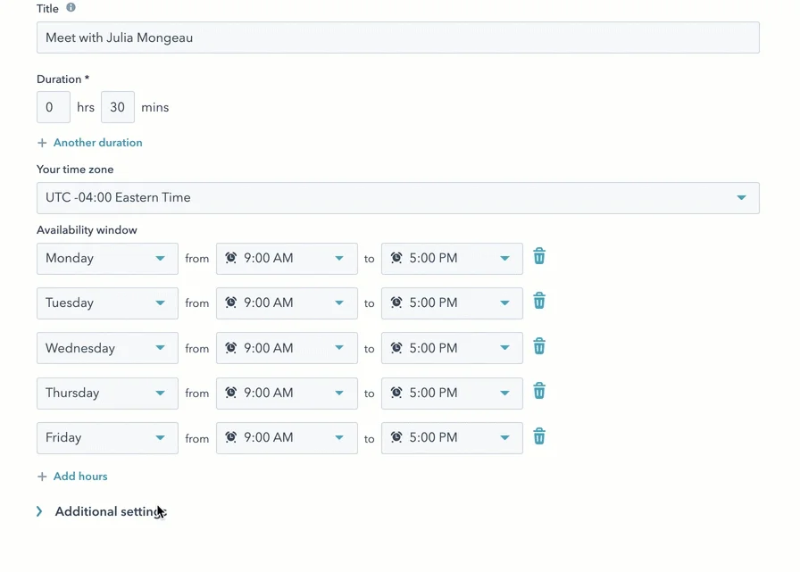Click plus icon beside Add hours

coord(42,477)
